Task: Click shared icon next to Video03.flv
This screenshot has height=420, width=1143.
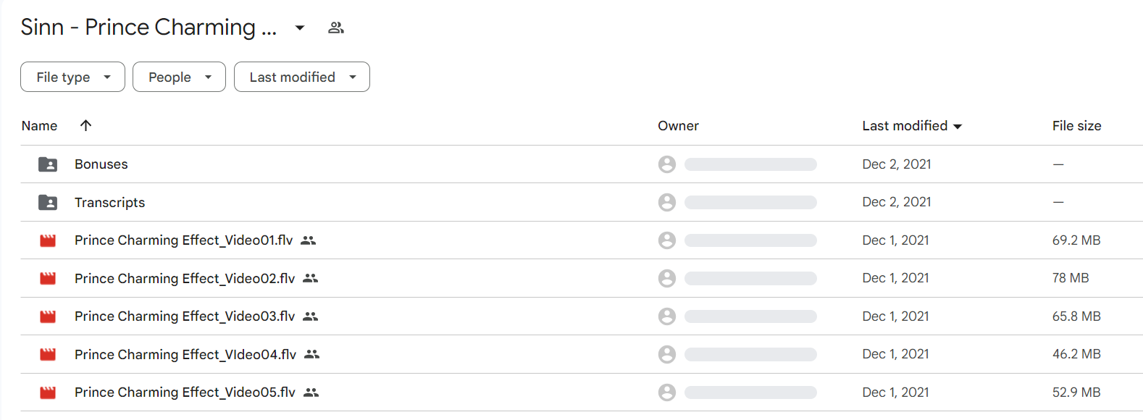Action: coord(311,316)
